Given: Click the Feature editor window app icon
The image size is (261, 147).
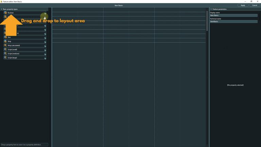Looking at the screenshot, I should click(1, 1).
